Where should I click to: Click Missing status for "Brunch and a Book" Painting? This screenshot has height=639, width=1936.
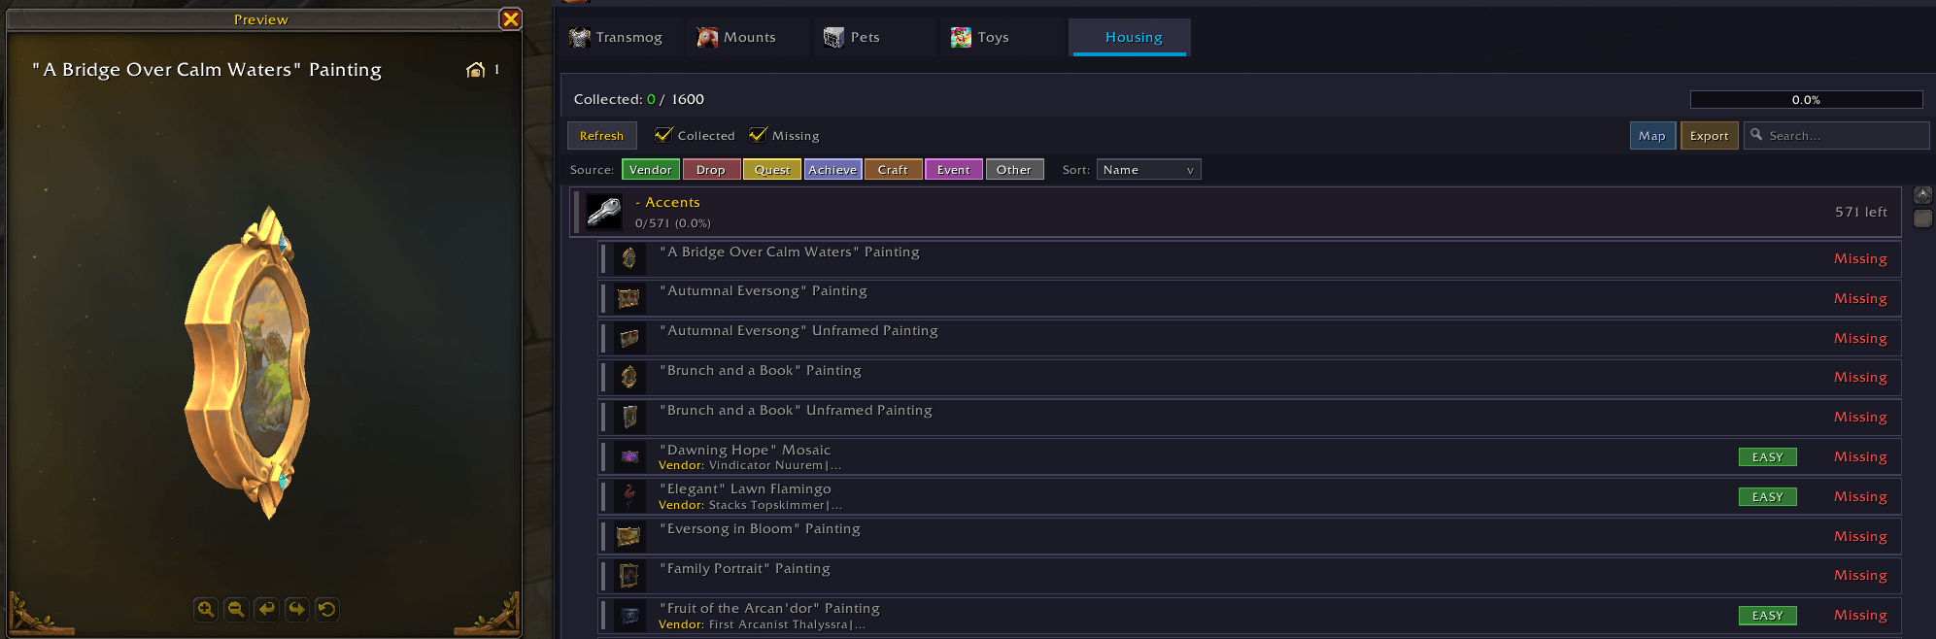pyautogui.click(x=1860, y=378)
